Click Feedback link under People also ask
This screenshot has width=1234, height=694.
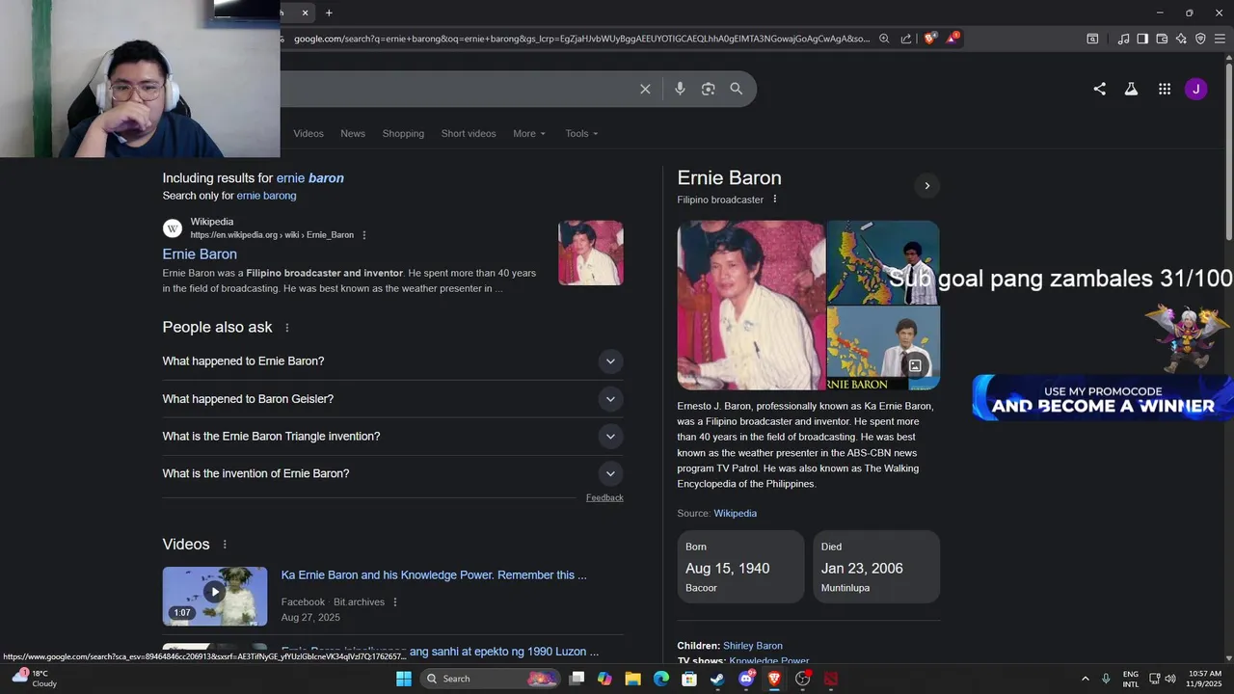click(x=604, y=497)
